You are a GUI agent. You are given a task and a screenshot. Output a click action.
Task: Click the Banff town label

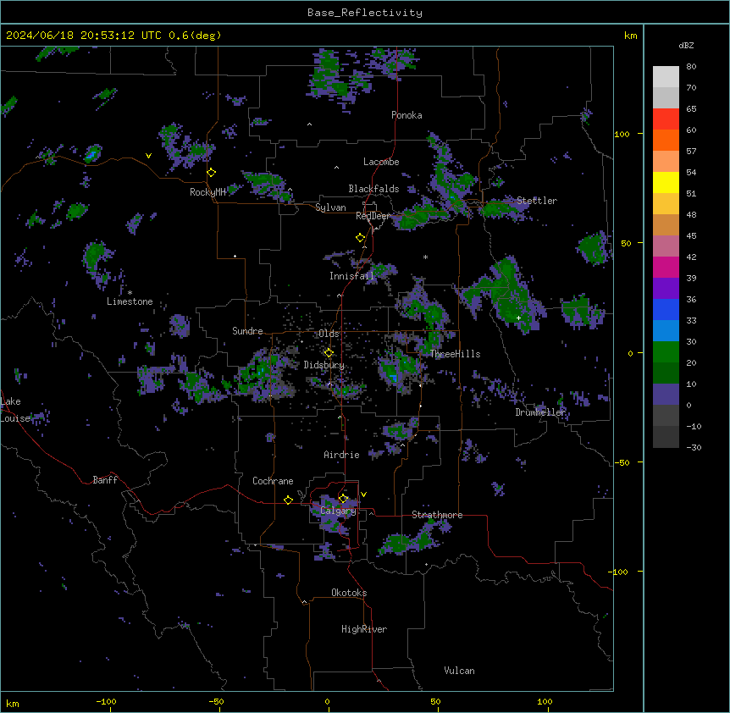point(105,480)
